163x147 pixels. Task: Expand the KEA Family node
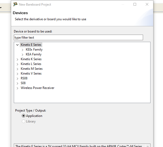(x=23, y=55)
